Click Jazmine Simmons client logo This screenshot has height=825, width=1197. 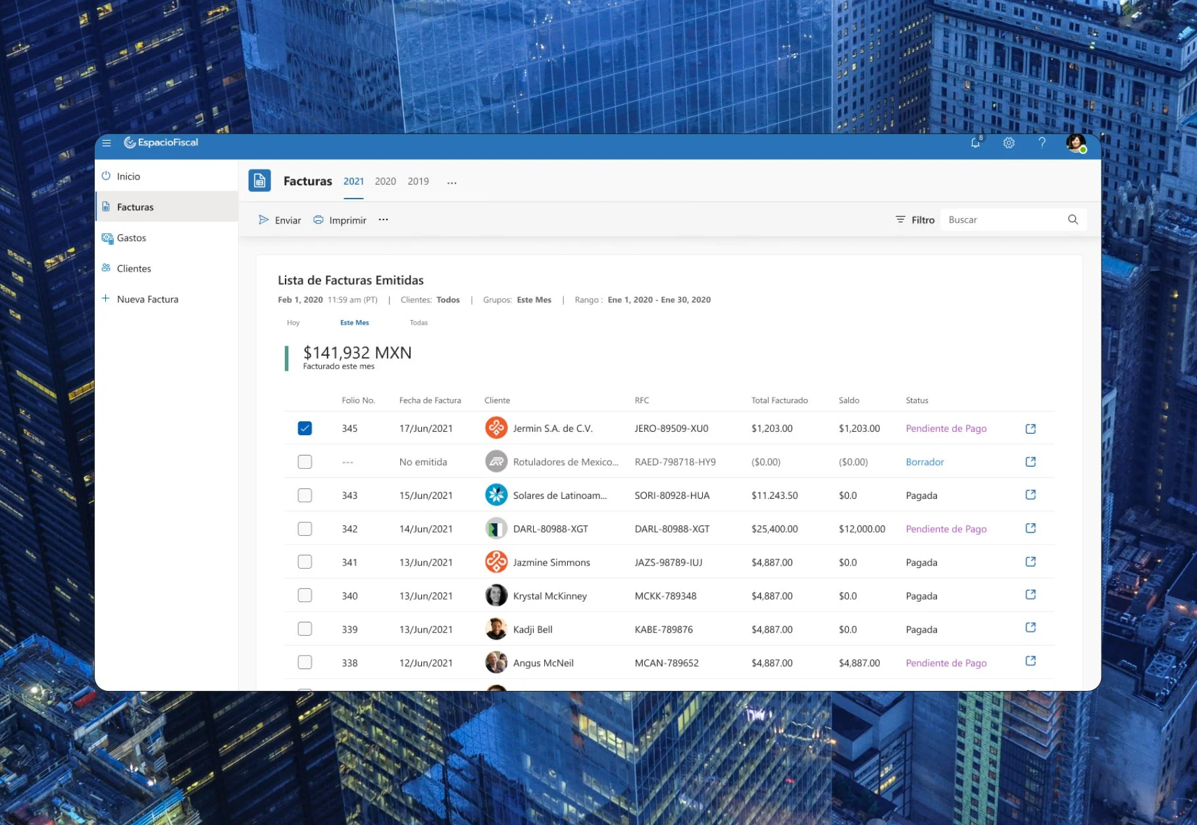(496, 562)
